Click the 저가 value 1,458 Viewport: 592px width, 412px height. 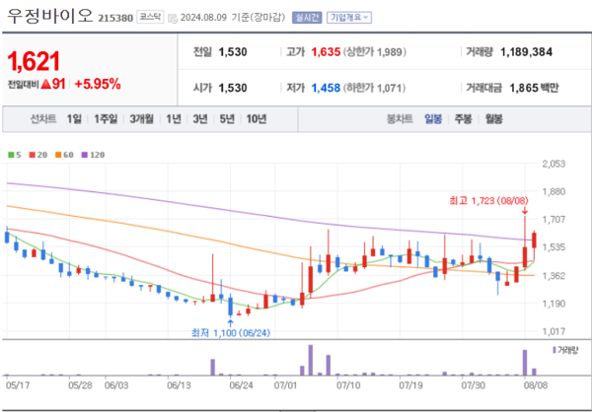pyautogui.click(x=326, y=88)
